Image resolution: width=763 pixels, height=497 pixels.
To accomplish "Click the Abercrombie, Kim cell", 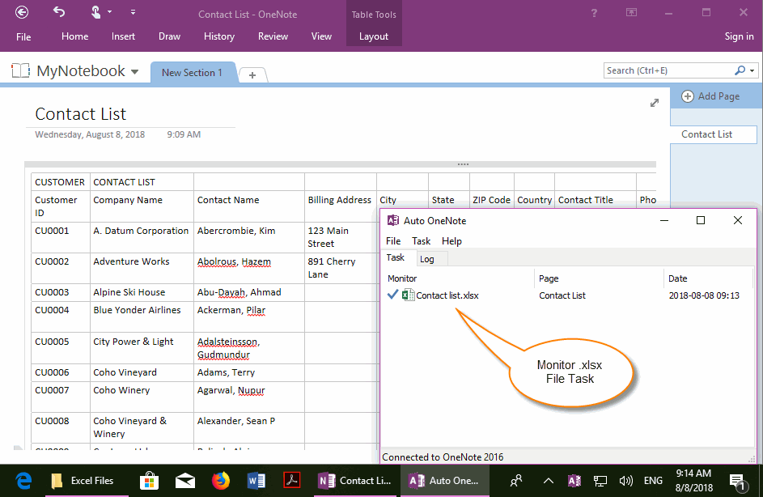I will (249, 237).
